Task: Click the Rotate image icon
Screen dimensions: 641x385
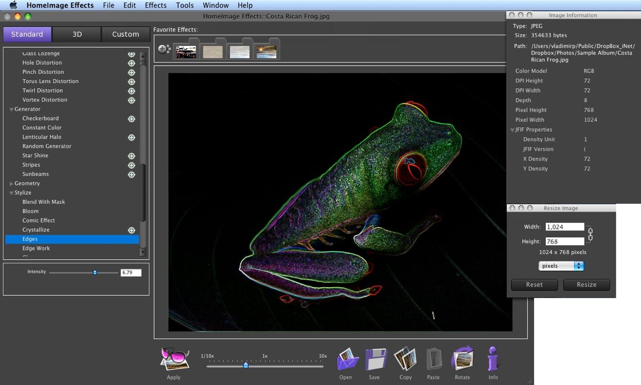Action: pyautogui.click(x=462, y=359)
